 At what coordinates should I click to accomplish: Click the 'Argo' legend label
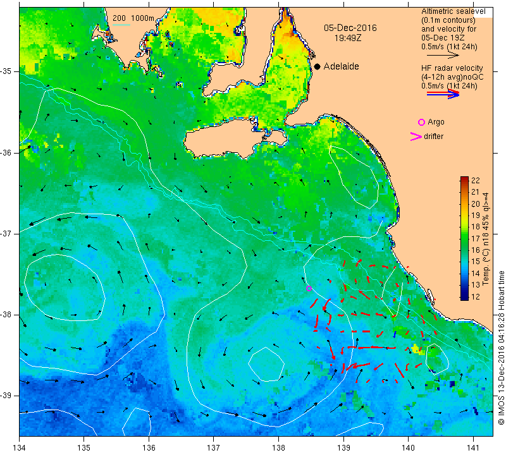pos(436,122)
